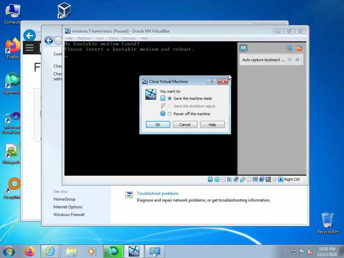344x258 pixels.
Task: Open the Input menu in VirtualBox
Action: [113, 38]
